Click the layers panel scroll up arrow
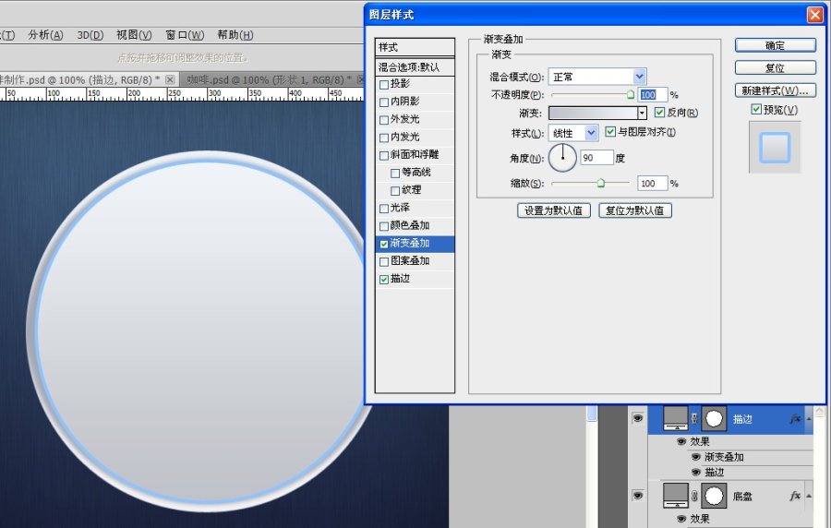 819,412
